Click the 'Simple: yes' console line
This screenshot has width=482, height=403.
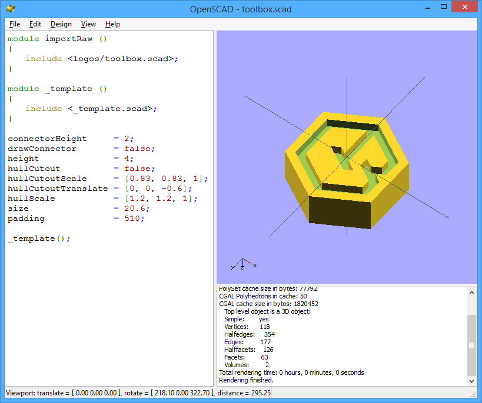246,319
